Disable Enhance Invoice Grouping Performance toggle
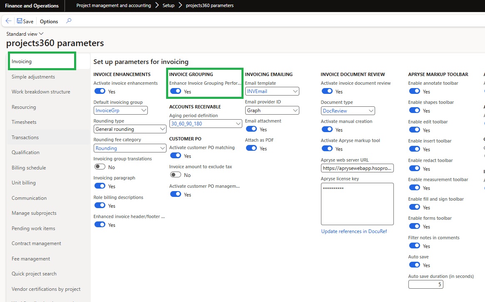Image resolution: width=485 pixels, height=302 pixels. [175, 91]
